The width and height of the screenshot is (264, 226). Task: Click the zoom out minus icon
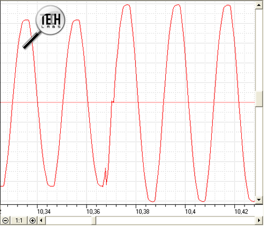5,221
